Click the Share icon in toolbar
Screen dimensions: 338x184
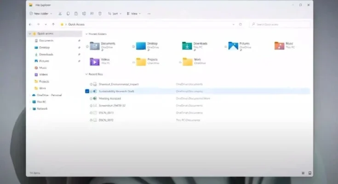pyautogui.click(x=92, y=14)
